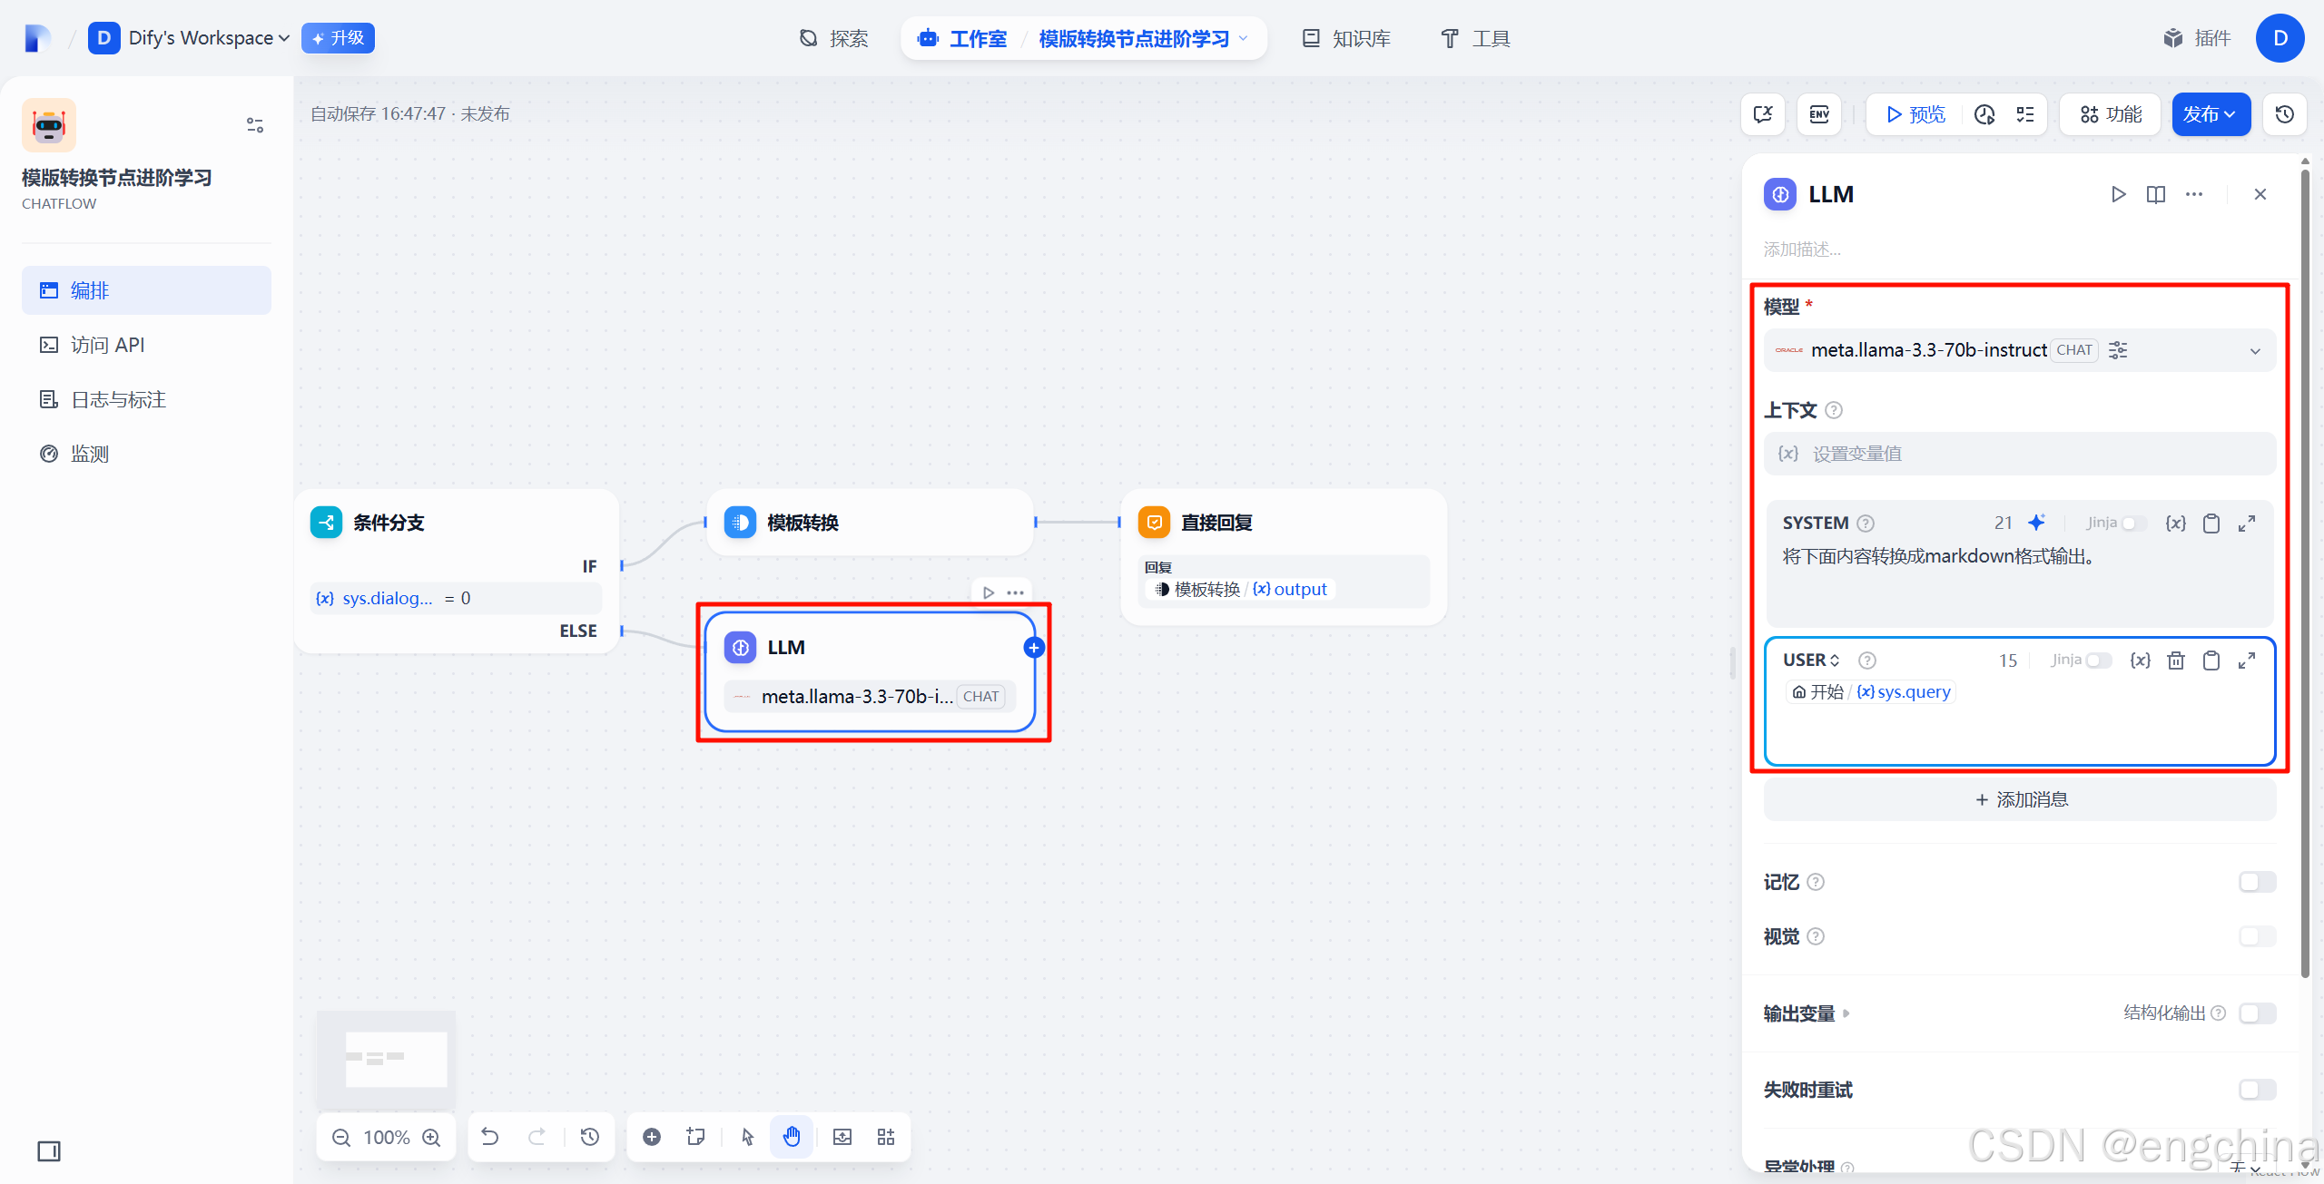Click zoom in magnifier icon

[432, 1137]
